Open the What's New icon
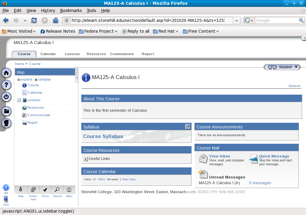The image size is (306, 215). (33, 190)
